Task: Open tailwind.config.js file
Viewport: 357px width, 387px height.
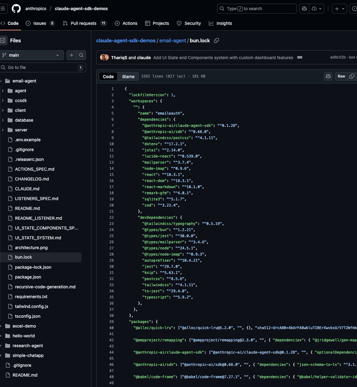Action: (32, 306)
